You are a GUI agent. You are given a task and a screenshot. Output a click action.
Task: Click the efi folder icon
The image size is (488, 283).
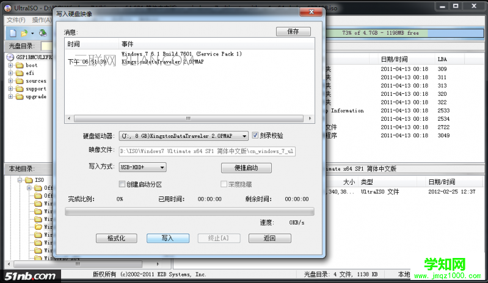coord(20,73)
